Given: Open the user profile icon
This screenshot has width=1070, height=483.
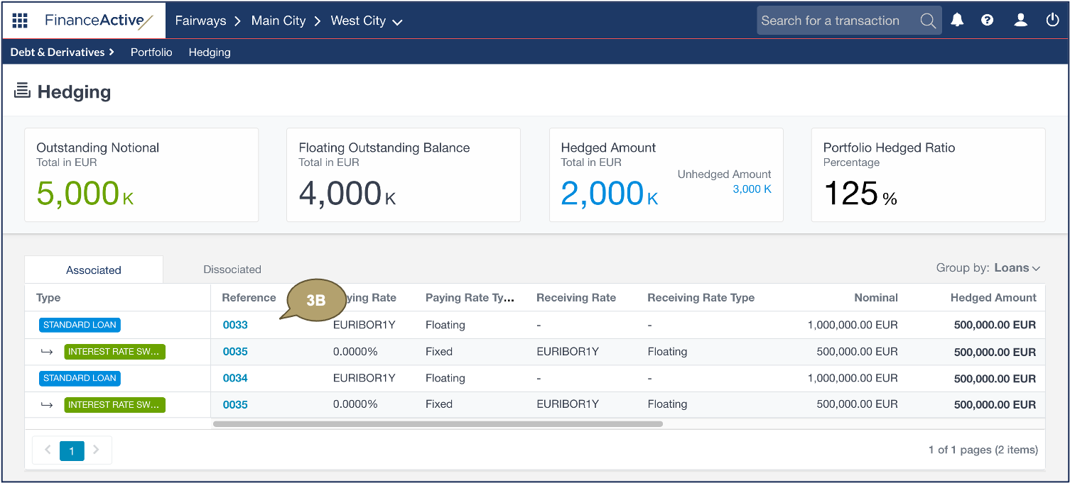Looking at the screenshot, I should click(x=1020, y=21).
